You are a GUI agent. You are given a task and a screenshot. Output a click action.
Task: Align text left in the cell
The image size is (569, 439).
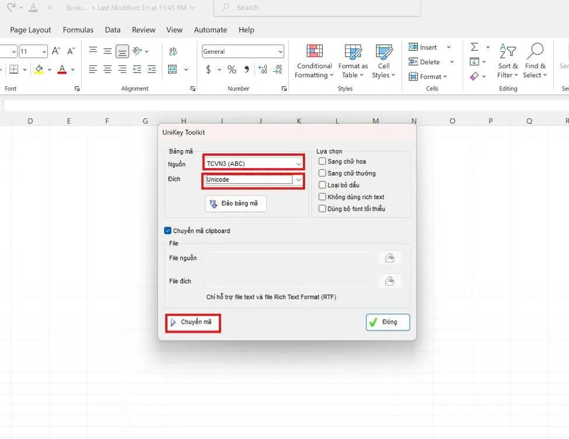point(93,69)
